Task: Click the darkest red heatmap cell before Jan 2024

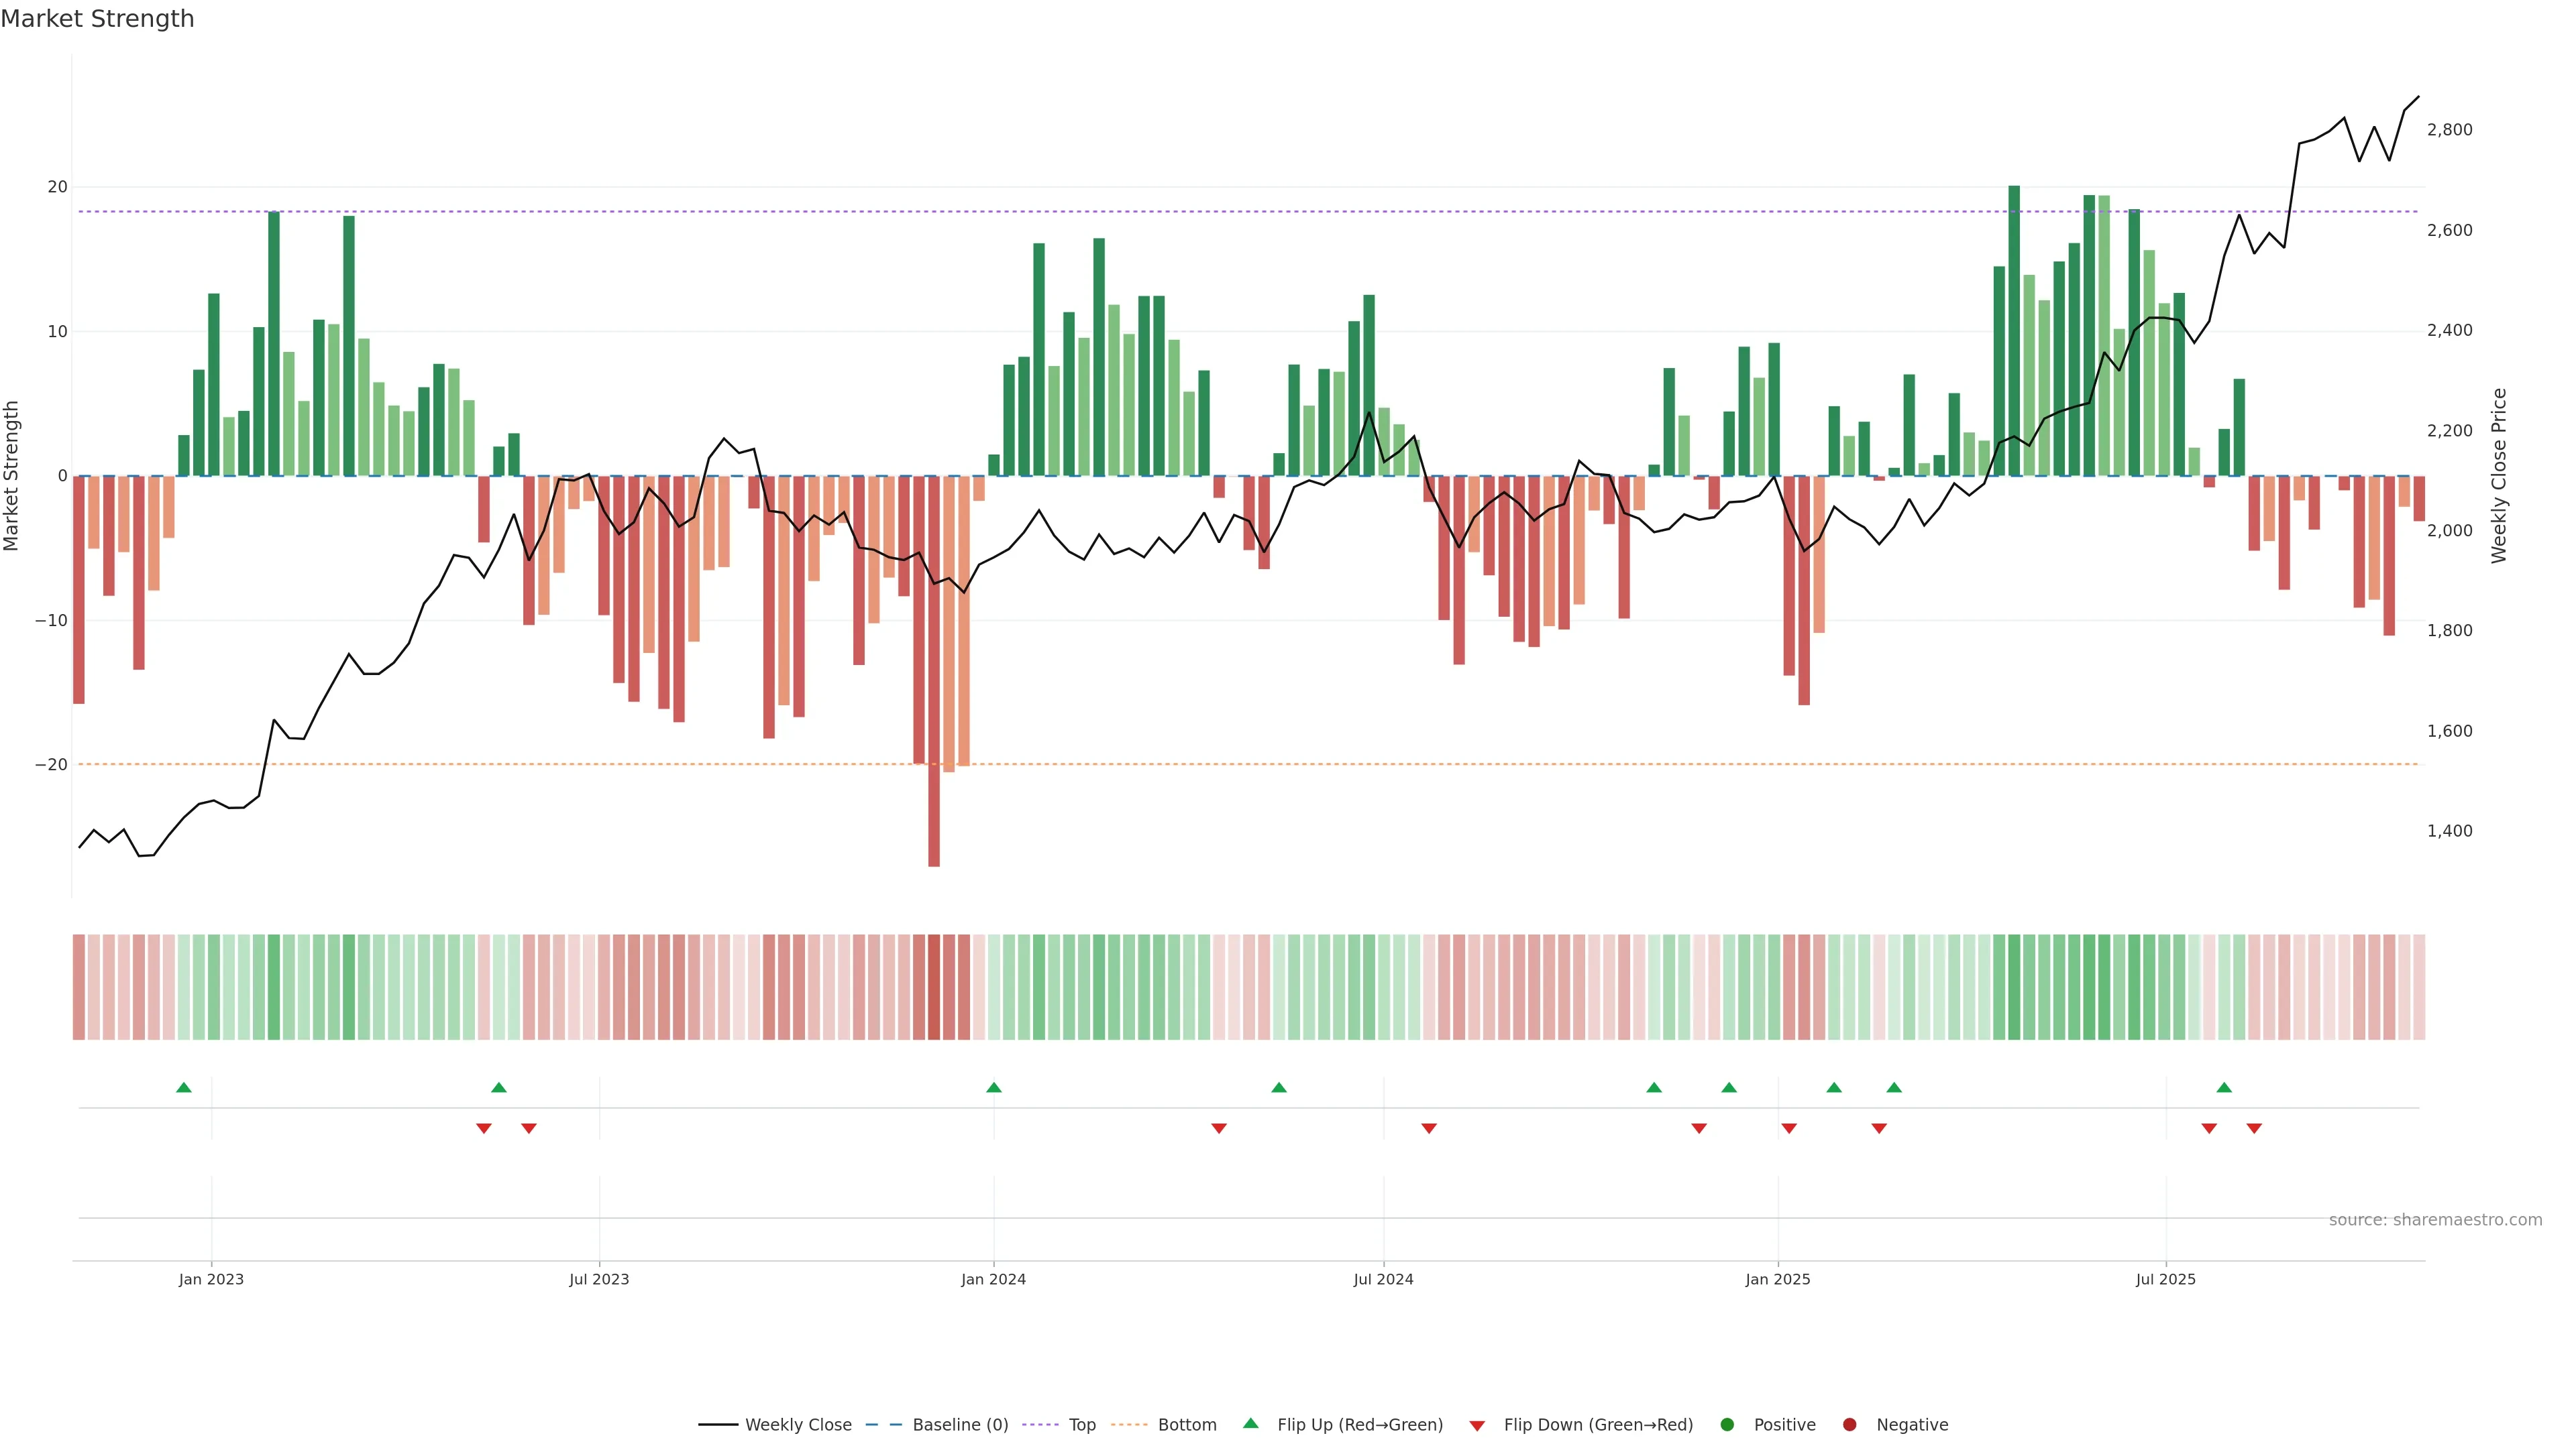Action: 934,986
